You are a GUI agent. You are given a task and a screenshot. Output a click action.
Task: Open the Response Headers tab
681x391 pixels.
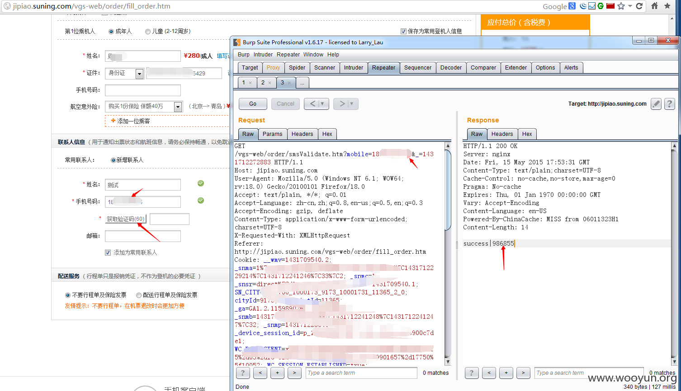pos(502,134)
